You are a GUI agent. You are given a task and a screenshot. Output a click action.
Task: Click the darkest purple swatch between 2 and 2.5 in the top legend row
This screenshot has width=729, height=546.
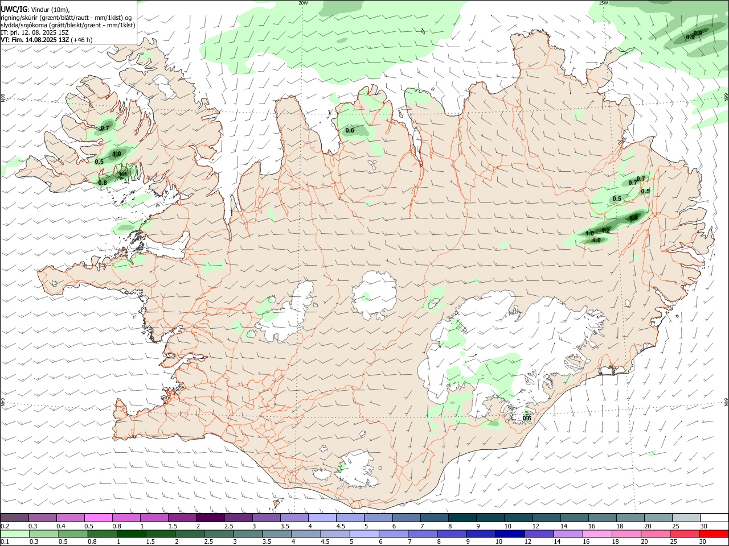210,518
